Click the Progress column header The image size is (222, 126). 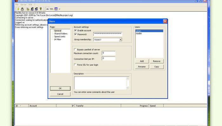coord(135,106)
